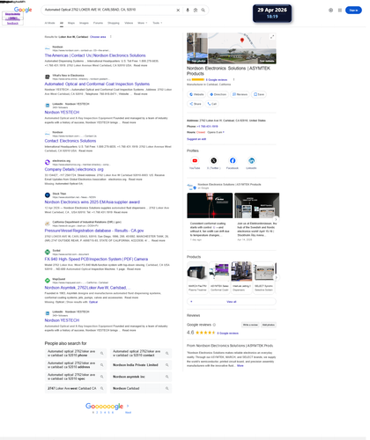Switch to the Maps tab
The width and height of the screenshot is (370, 440).
(x=72, y=23)
